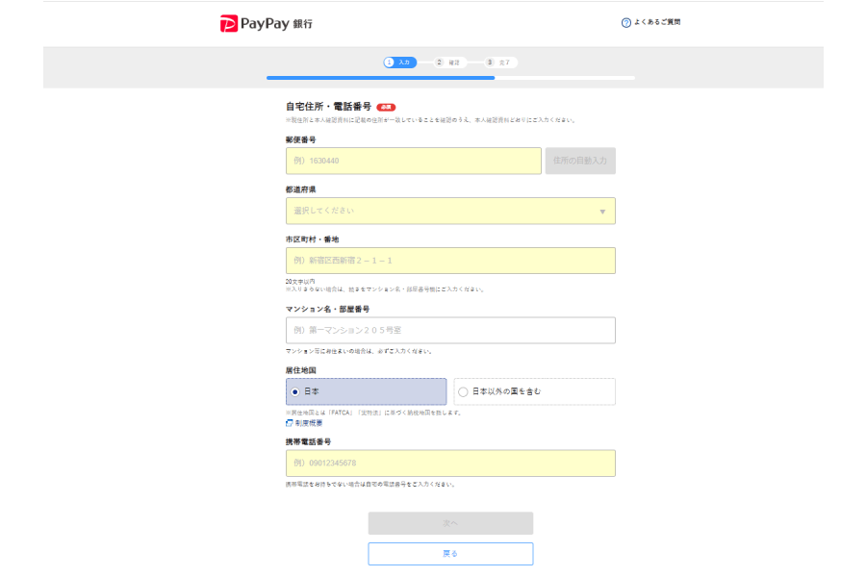Image resolution: width=866 pixels, height=577 pixels.
Task: Click the 自宅住所・電話番号 heading
Action: [328, 107]
